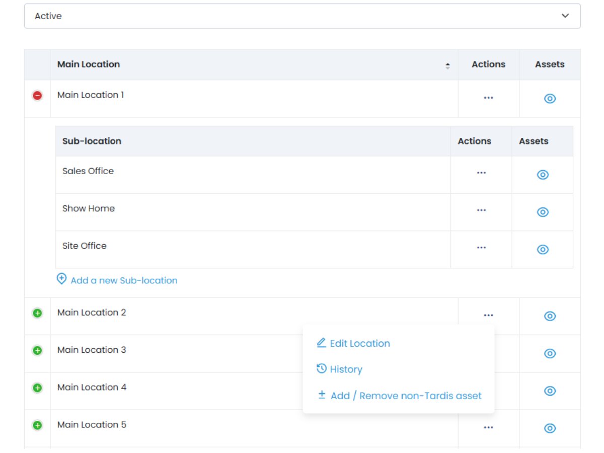Open actions menu for Sales Office
604x453 pixels.
click(x=481, y=173)
